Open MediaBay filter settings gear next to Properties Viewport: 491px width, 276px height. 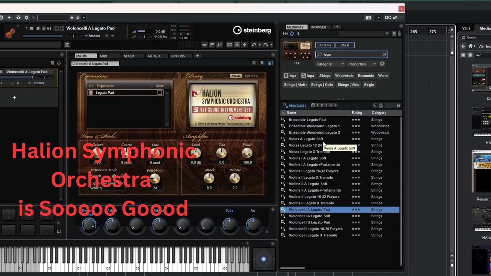pyautogui.click(x=382, y=64)
